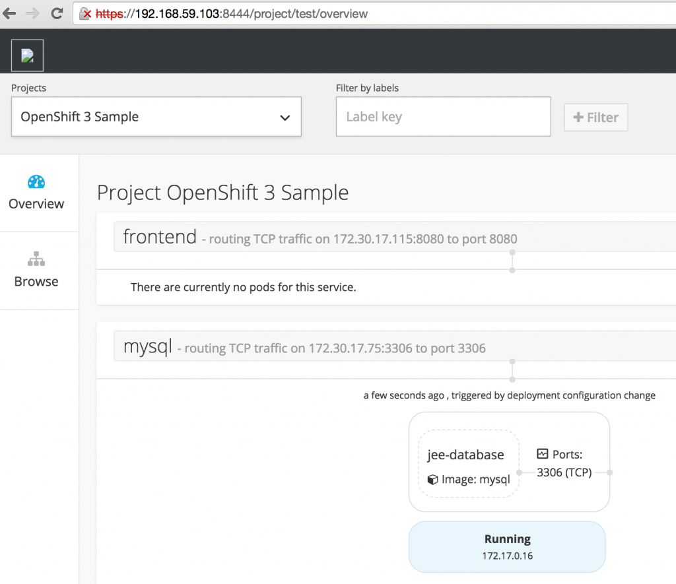Reload the page with the refresh icon
This screenshot has height=584, width=676.
click(57, 13)
